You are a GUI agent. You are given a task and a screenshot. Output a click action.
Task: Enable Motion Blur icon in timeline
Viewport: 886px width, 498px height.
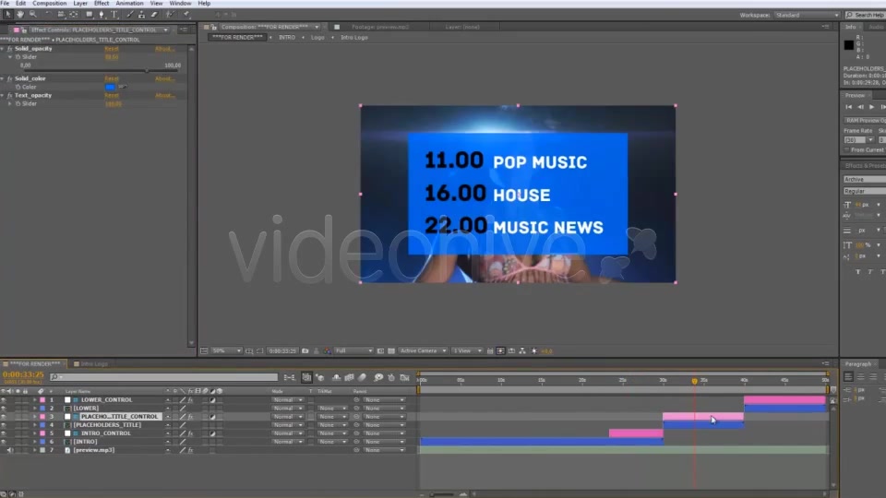click(x=363, y=377)
